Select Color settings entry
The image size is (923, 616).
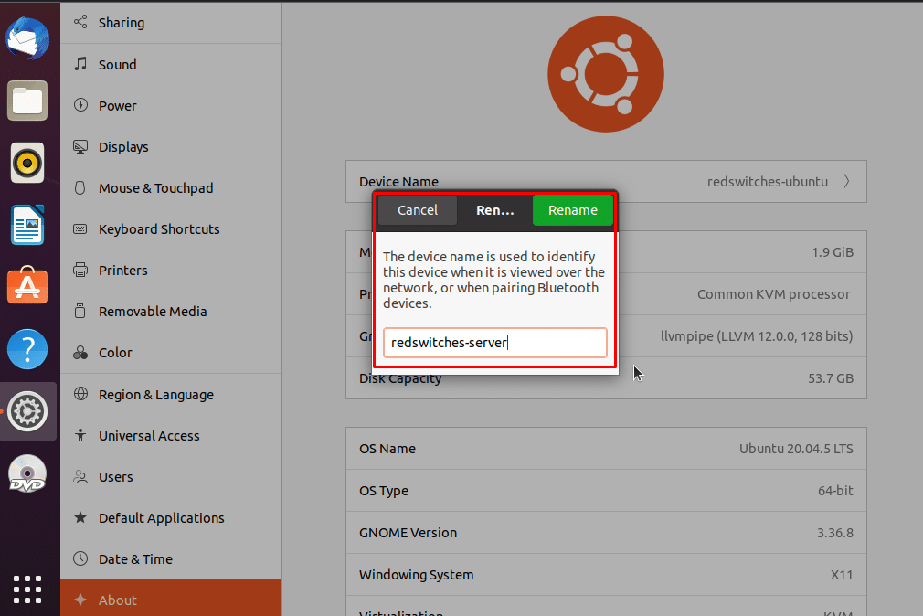(x=171, y=353)
